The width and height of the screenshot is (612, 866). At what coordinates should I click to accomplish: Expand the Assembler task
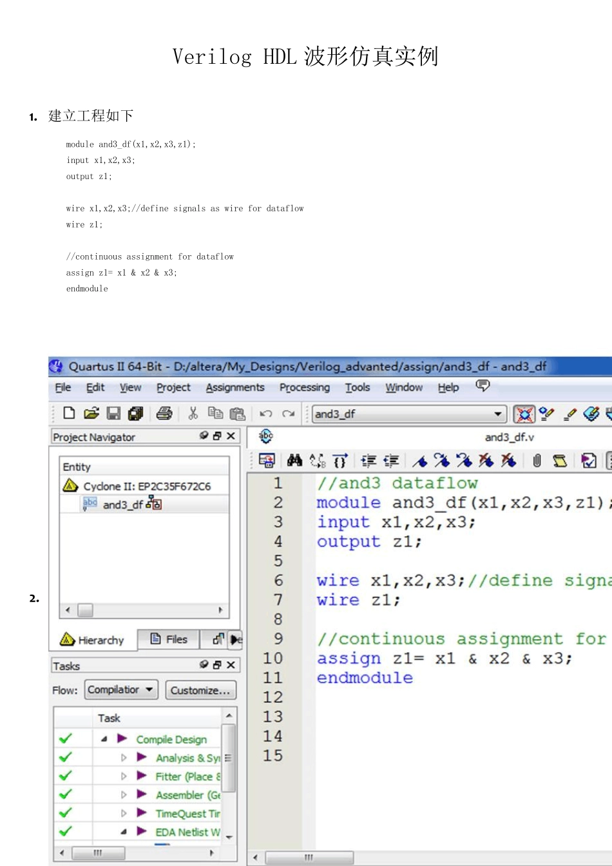click(x=124, y=794)
